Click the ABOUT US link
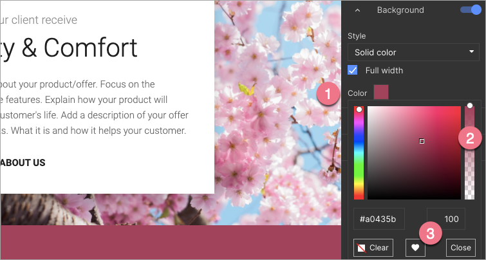 coord(23,163)
